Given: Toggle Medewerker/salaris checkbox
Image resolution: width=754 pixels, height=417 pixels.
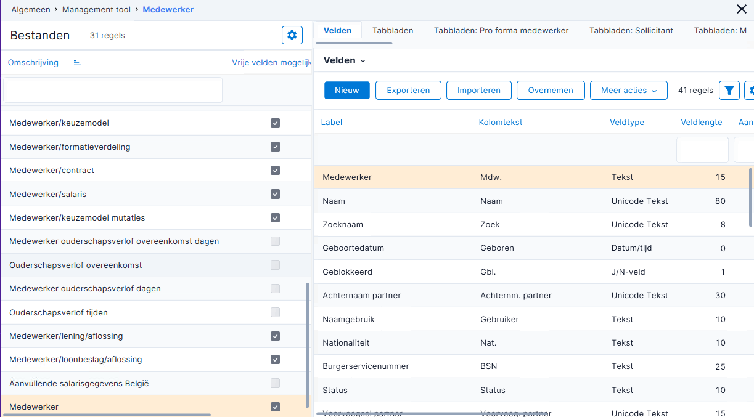Looking at the screenshot, I should click(x=275, y=194).
